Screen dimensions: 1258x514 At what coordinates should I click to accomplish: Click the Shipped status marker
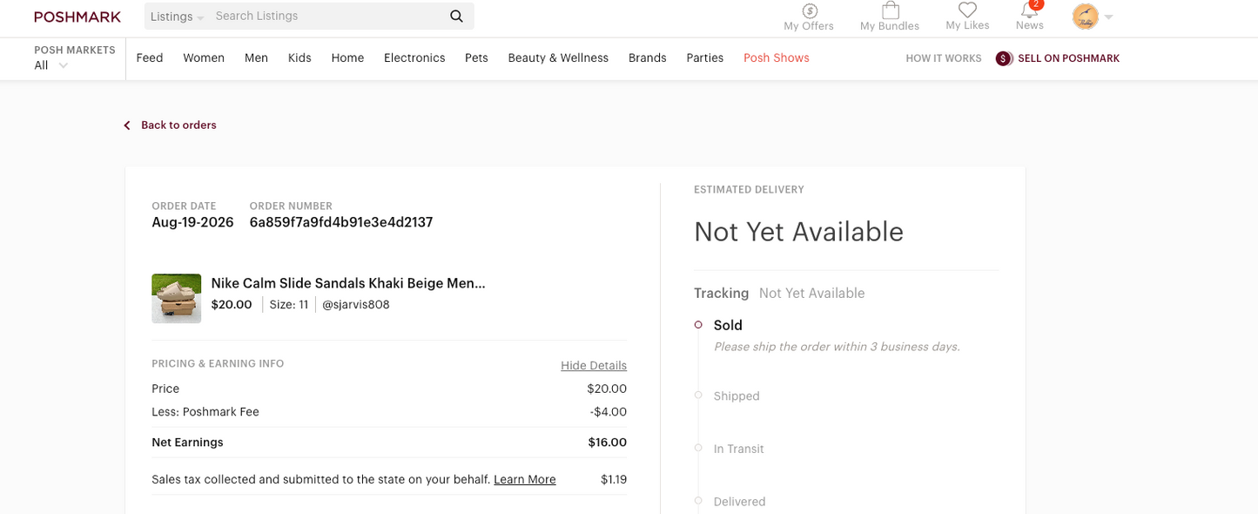pos(698,396)
